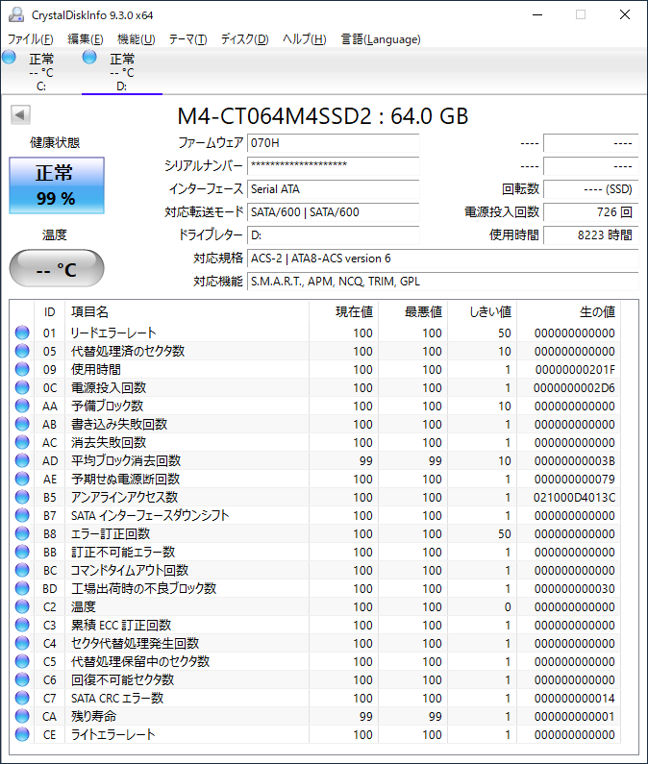648x764 pixels.
Task: Open the ヘルプ(H) menu
Action: 304,39
